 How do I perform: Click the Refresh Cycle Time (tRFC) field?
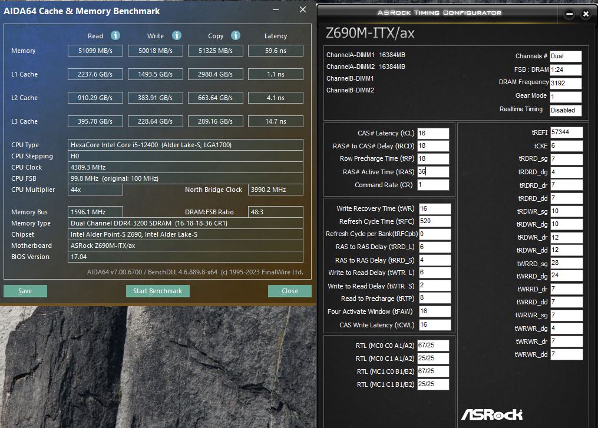coord(435,221)
